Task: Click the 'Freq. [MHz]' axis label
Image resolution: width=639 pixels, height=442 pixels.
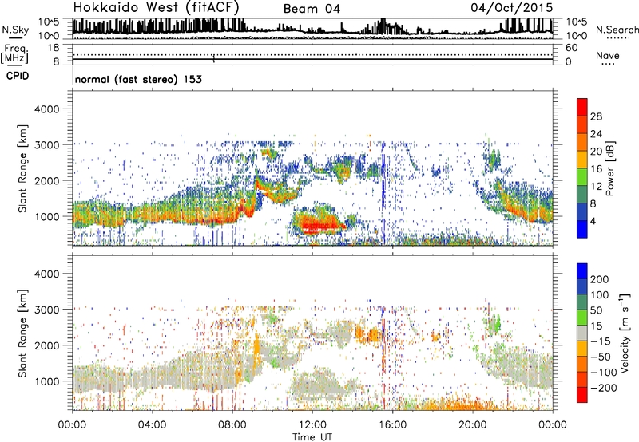Action: pyautogui.click(x=14, y=54)
